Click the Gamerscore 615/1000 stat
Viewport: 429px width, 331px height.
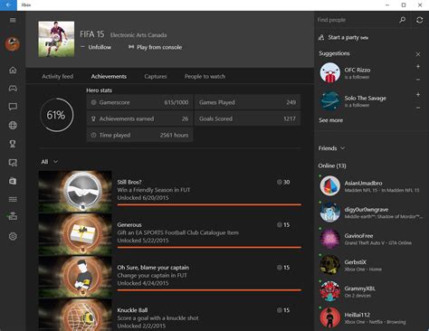coord(139,102)
